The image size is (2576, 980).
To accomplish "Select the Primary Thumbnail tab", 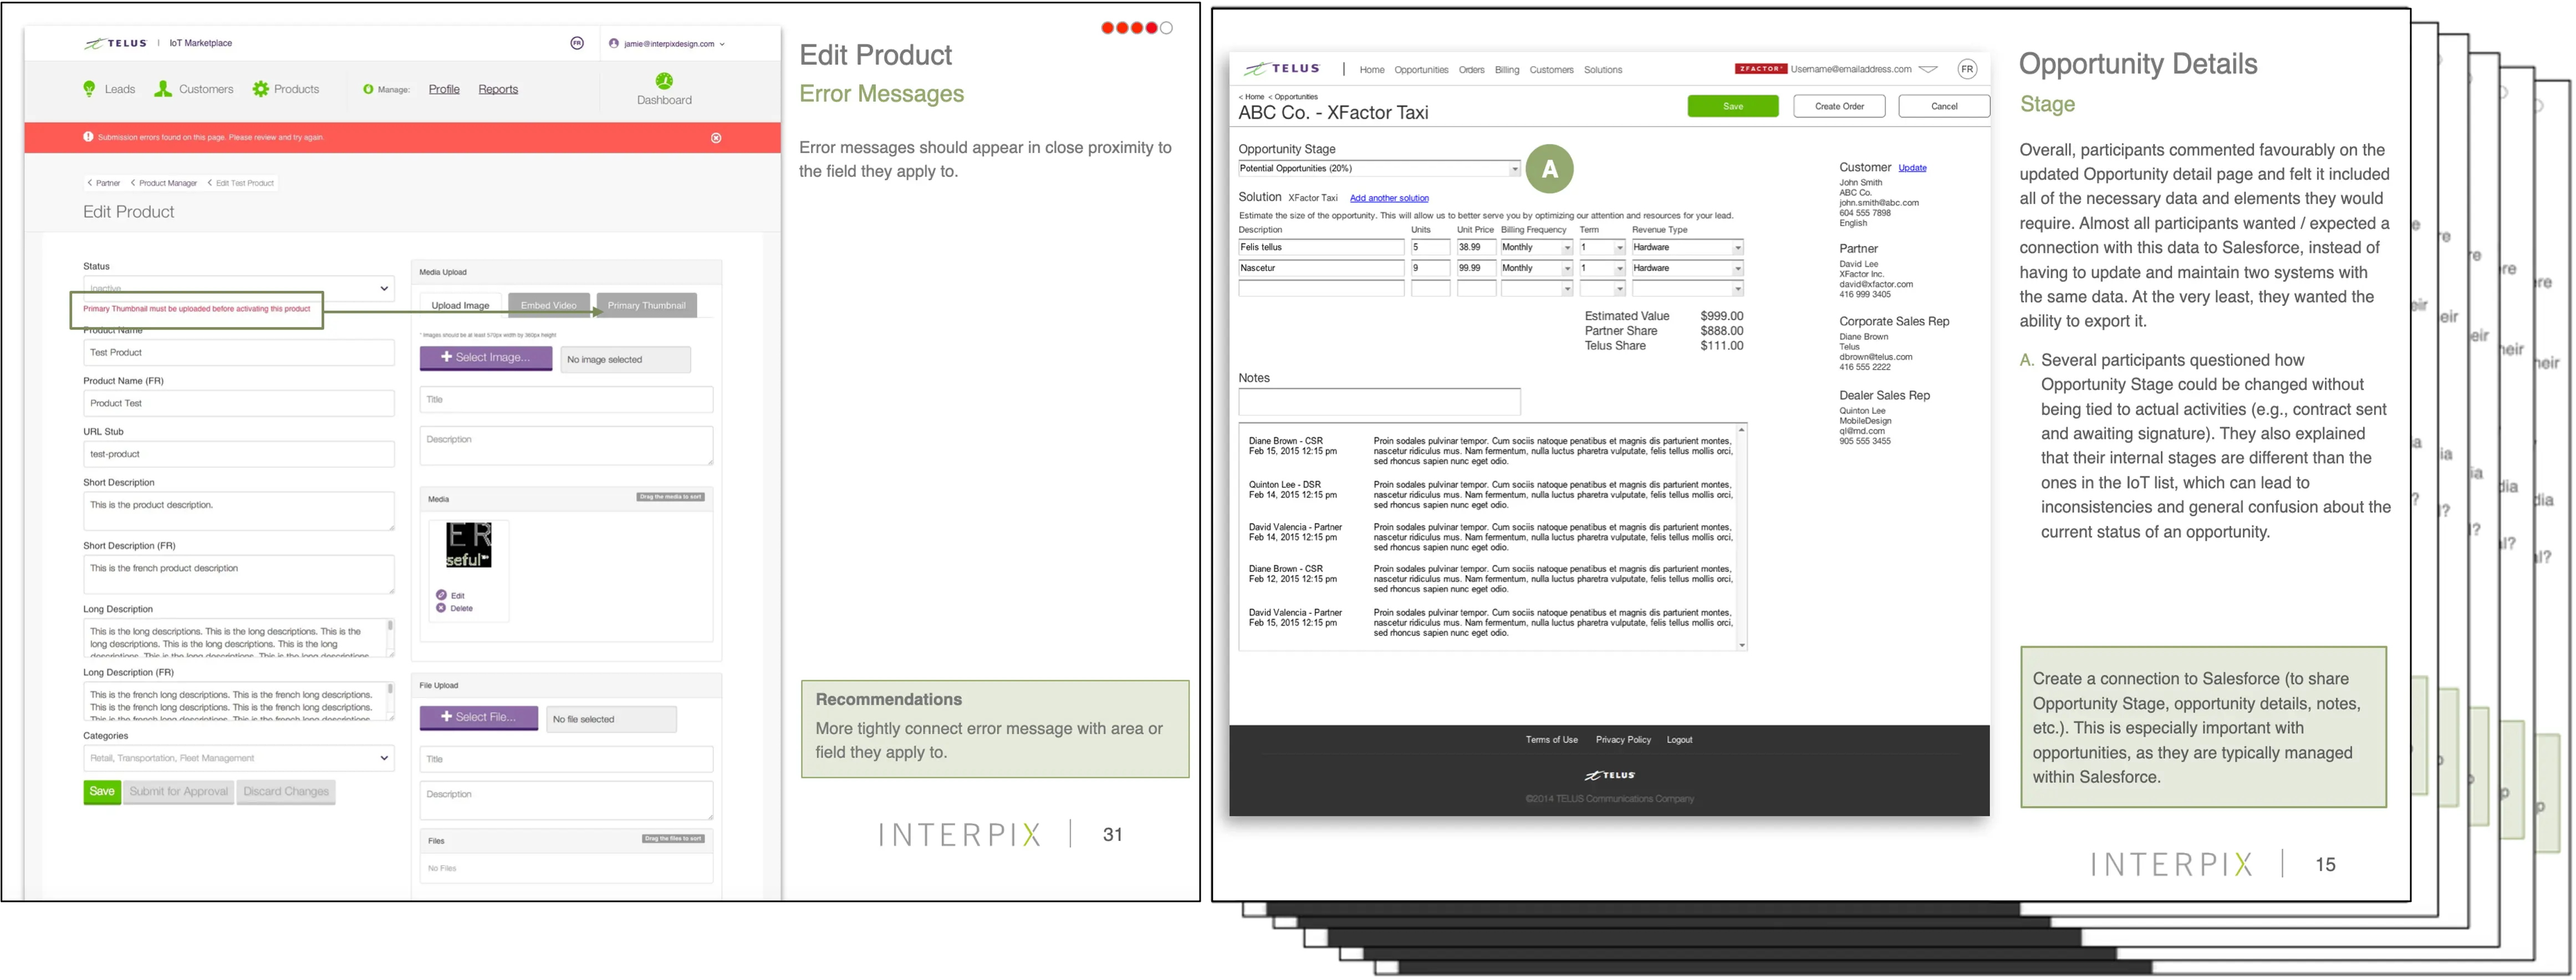I will (x=646, y=306).
